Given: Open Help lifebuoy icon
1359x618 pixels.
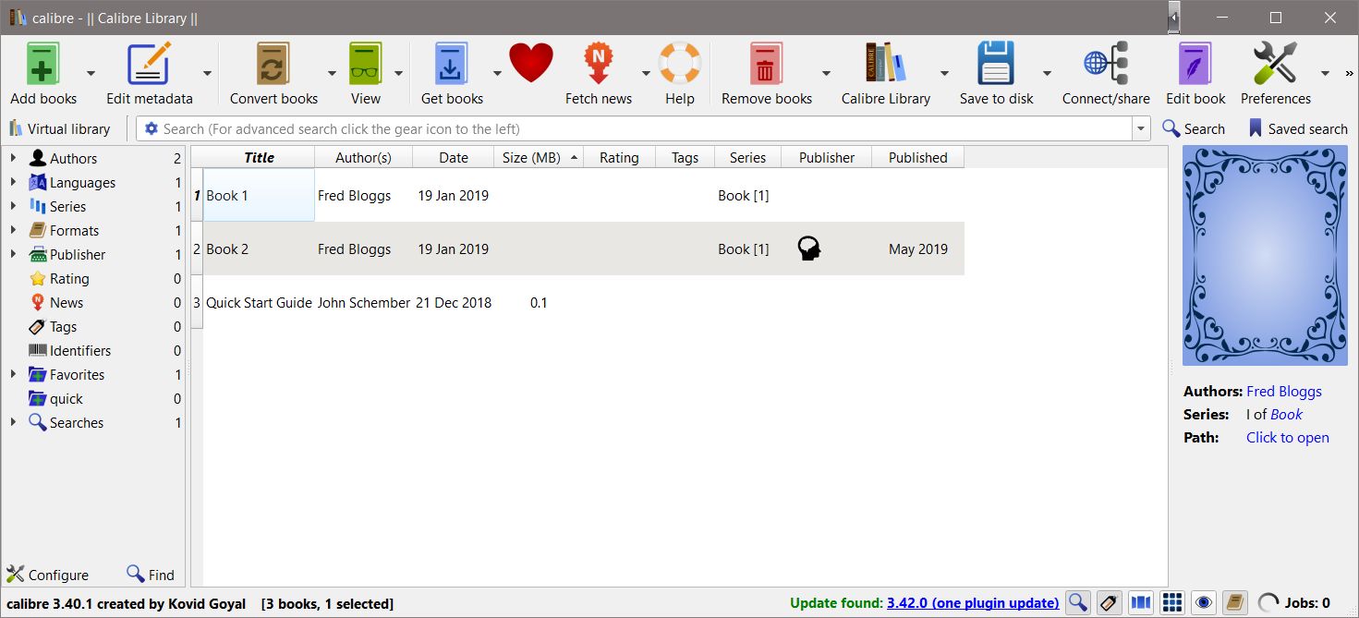Looking at the screenshot, I should point(680,64).
